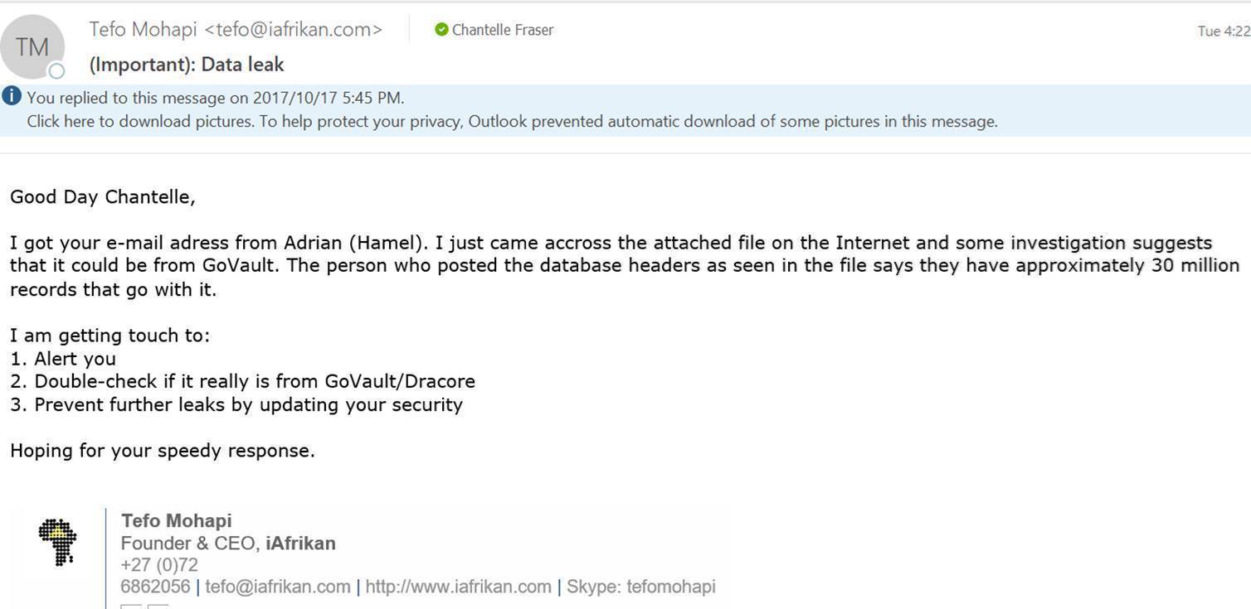Viewport: 1251px width, 609px height.
Task: Click the second blocked picture placeholder below the signature
Action: tap(158, 607)
